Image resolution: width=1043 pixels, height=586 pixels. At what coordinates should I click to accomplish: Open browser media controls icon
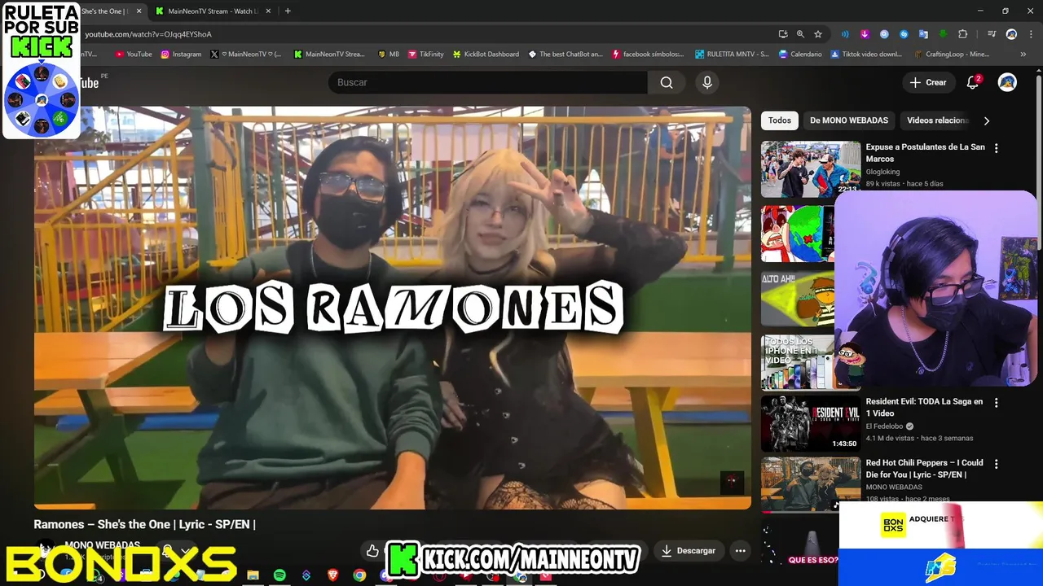click(x=992, y=34)
